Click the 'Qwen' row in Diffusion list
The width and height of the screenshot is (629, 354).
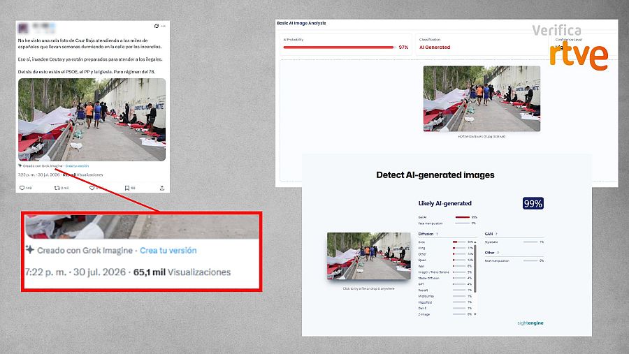446,260
